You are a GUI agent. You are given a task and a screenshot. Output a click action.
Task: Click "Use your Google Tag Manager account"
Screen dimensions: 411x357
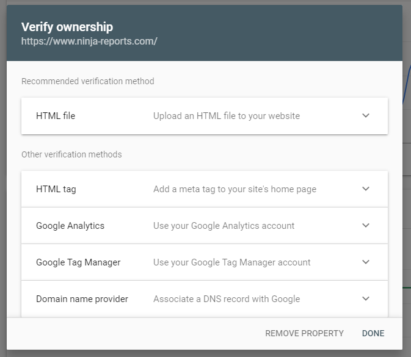pyautogui.click(x=231, y=262)
